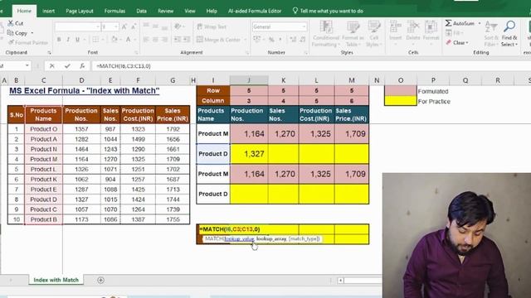Screen dimensions: 531x298
Task: Open the AI-aided Formula Editor tab
Action: click(x=255, y=11)
